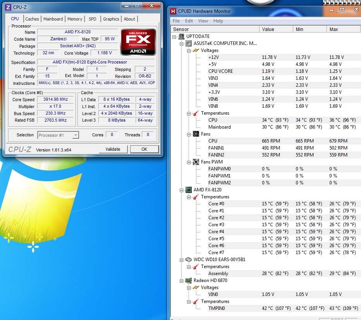The width and height of the screenshot is (361, 320).
Task: Close the CPU-Z window
Action: [151, 6]
